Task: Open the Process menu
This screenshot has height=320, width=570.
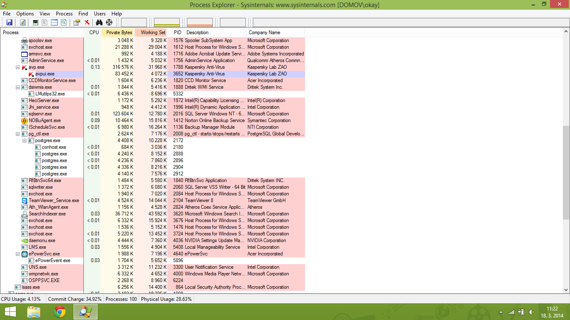Action: (x=64, y=14)
